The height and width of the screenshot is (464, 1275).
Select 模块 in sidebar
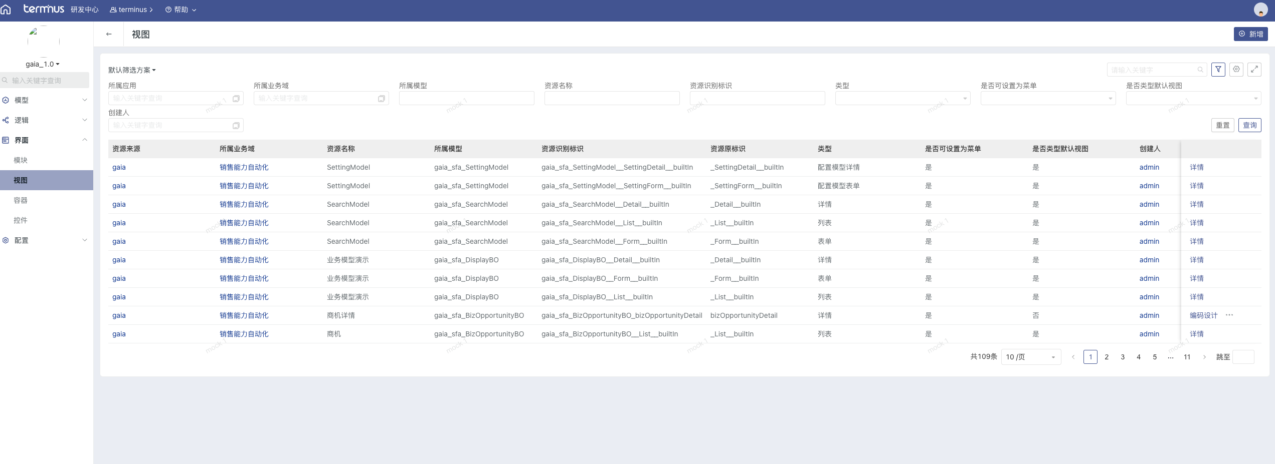pyautogui.click(x=47, y=160)
